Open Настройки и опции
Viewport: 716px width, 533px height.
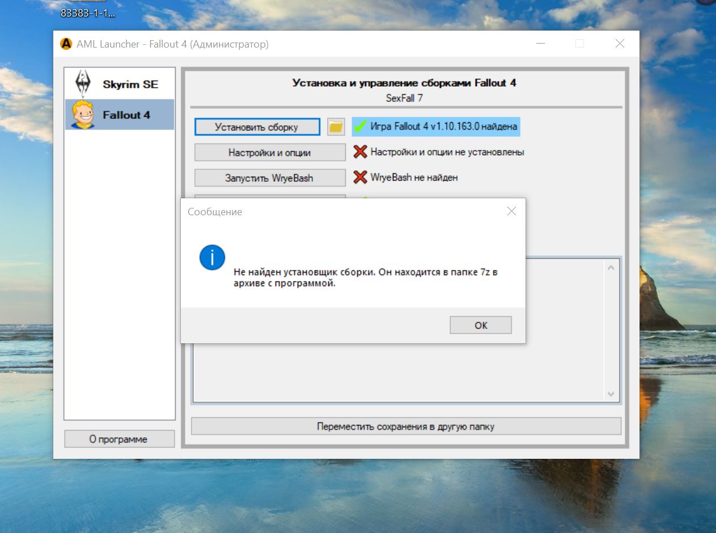point(270,152)
